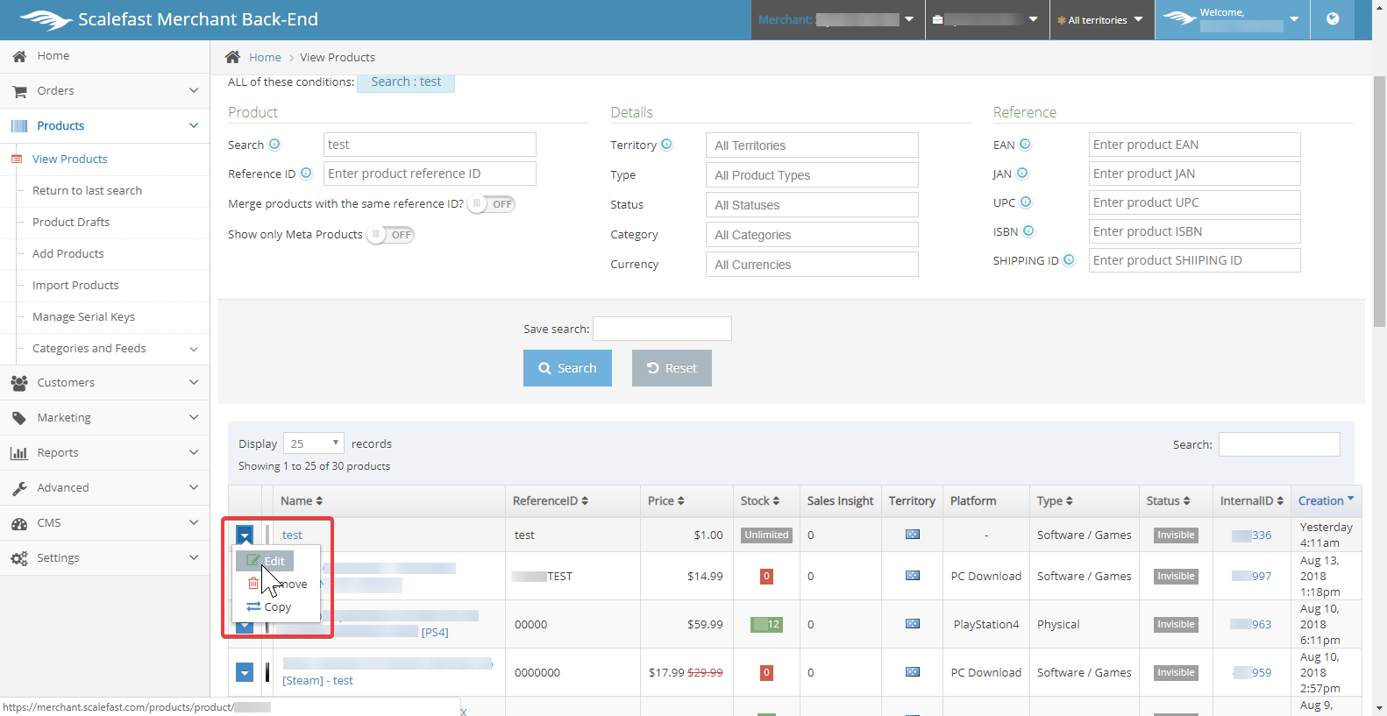1387x716 pixels.
Task: Click info icon beside EAN label
Action: pos(1025,145)
